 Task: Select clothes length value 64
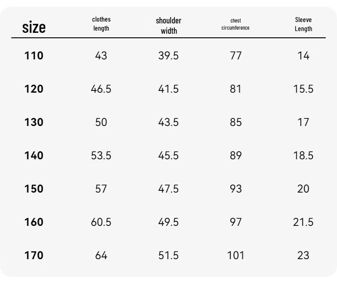[x=101, y=255]
